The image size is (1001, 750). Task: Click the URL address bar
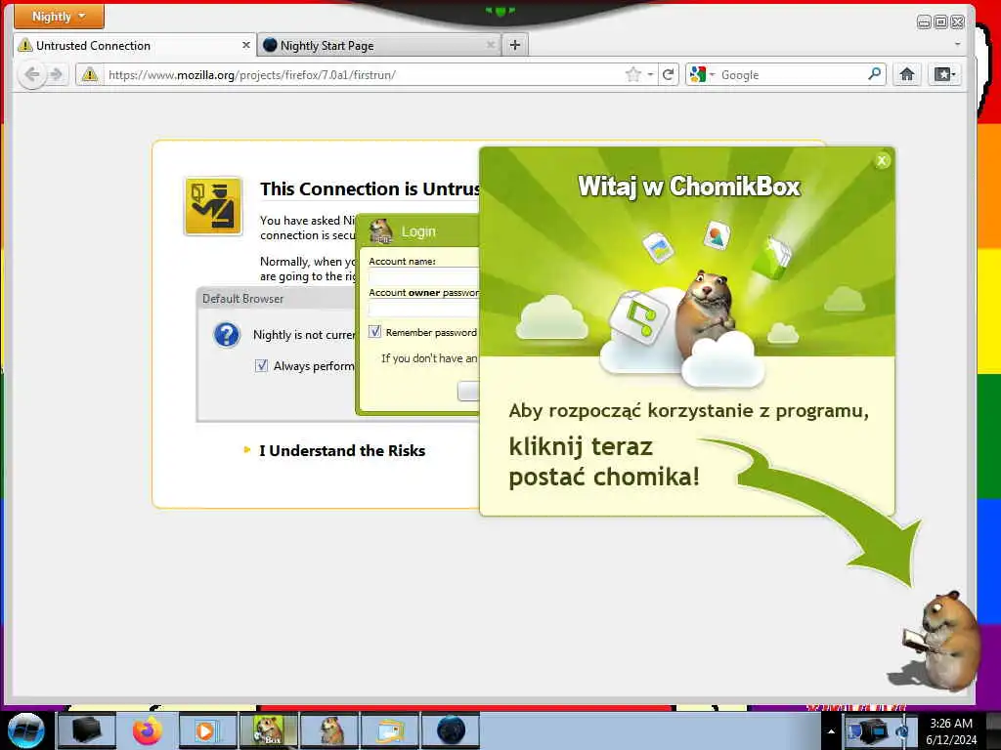point(364,74)
